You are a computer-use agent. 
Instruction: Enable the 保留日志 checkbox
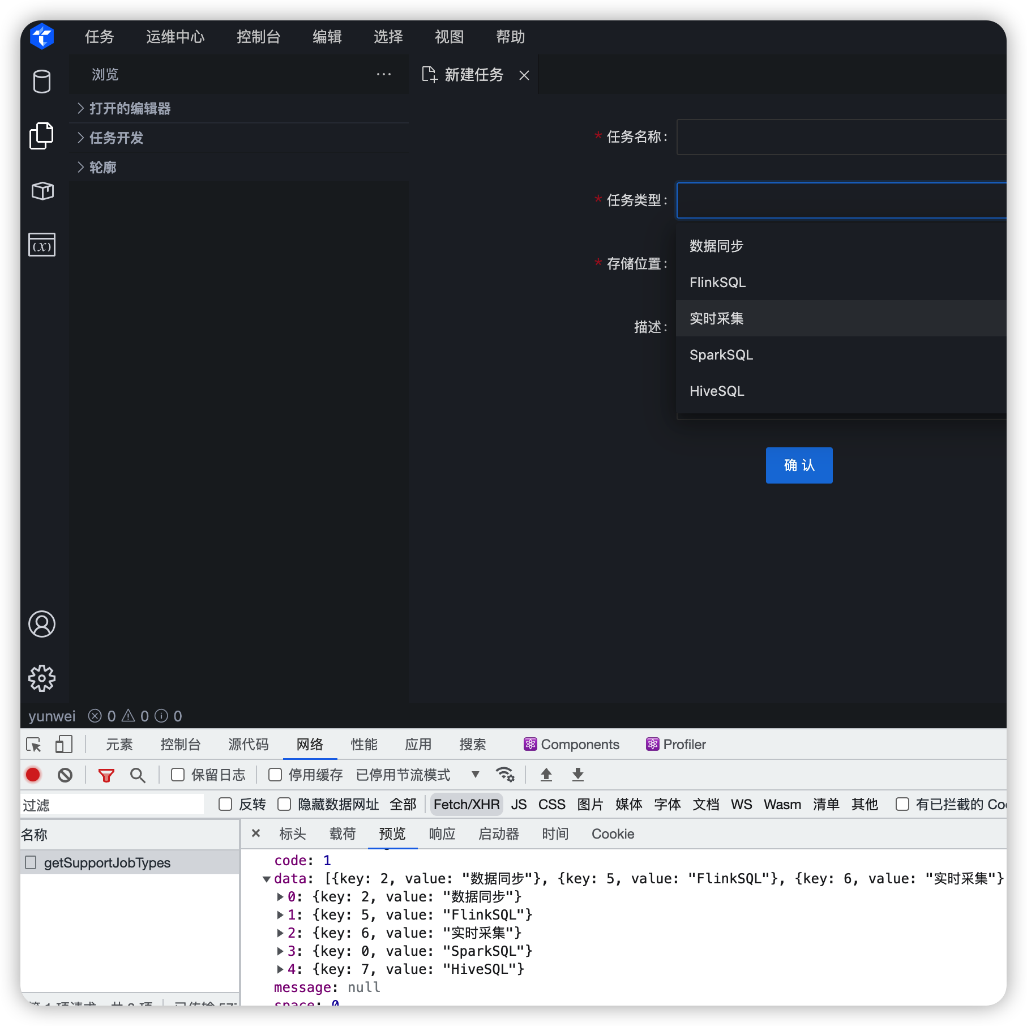(x=178, y=774)
